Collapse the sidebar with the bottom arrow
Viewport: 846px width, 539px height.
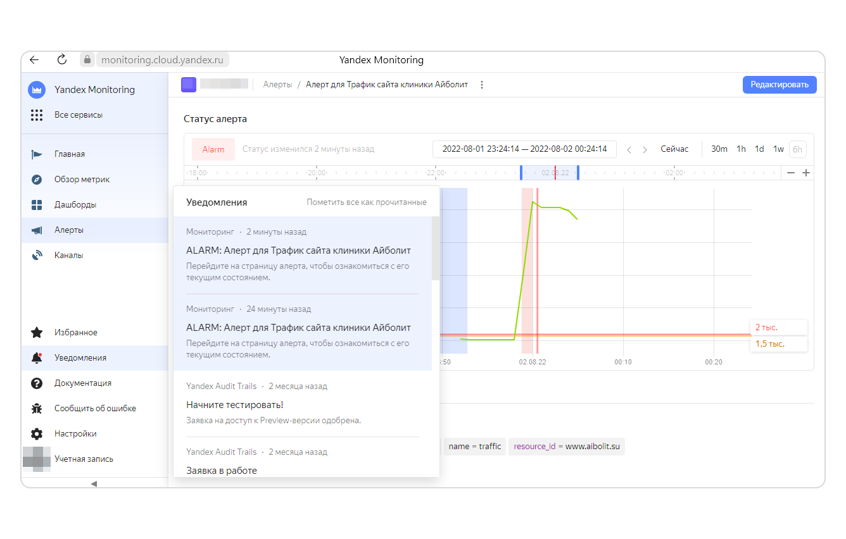(94, 484)
